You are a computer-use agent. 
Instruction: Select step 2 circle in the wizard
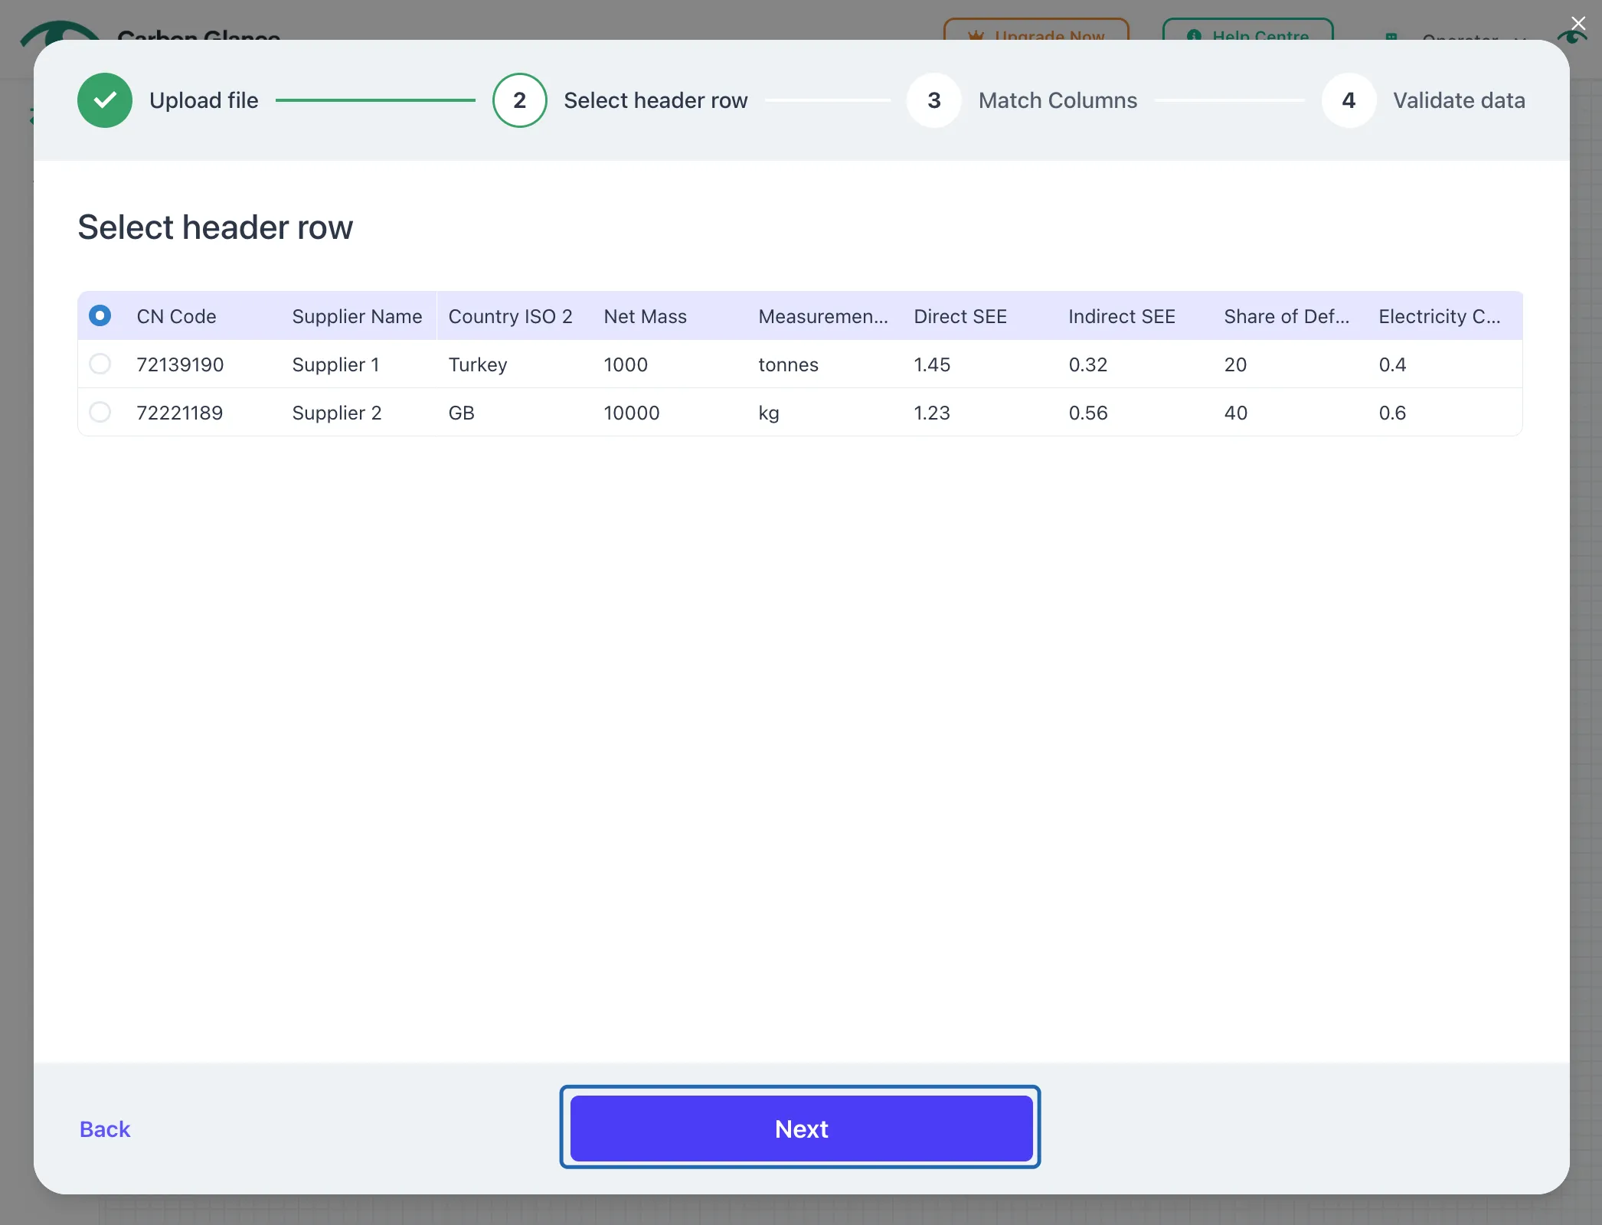click(519, 100)
